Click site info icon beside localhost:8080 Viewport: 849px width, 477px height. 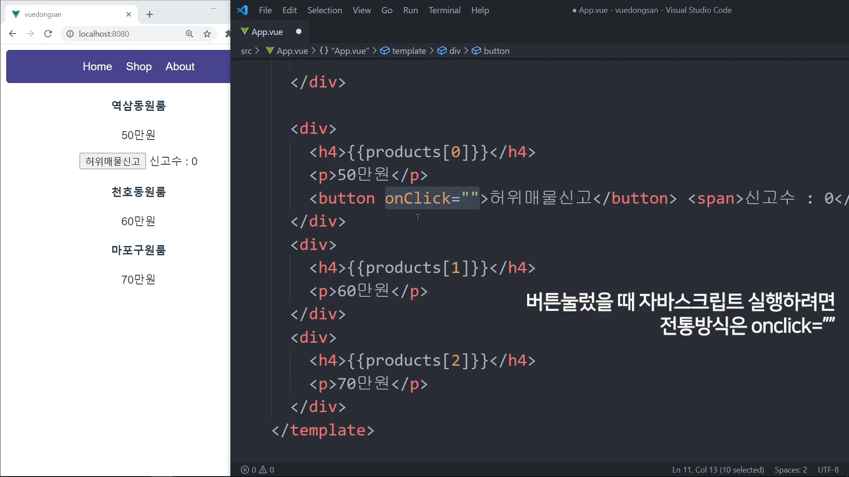(x=70, y=34)
